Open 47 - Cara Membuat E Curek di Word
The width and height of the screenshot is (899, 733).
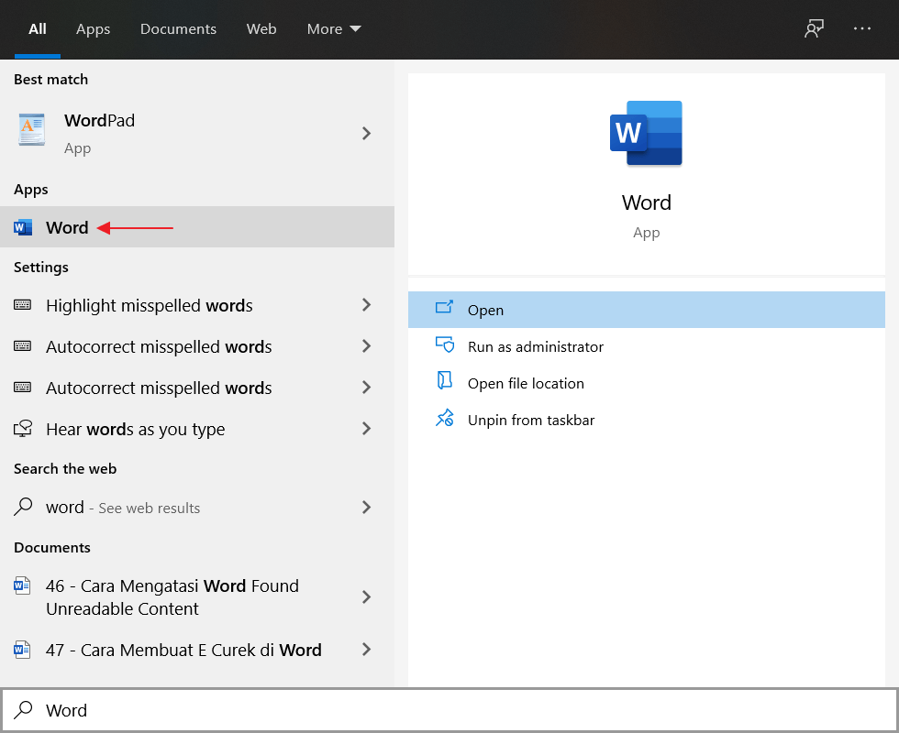[197, 650]
